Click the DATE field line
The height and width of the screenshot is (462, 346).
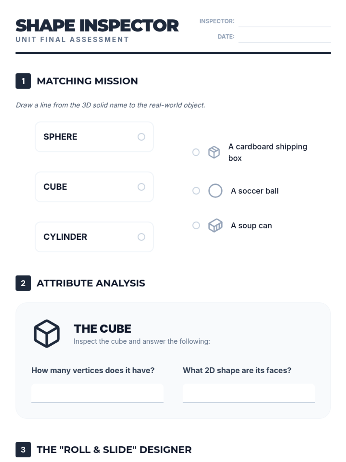tap(285, 37)
